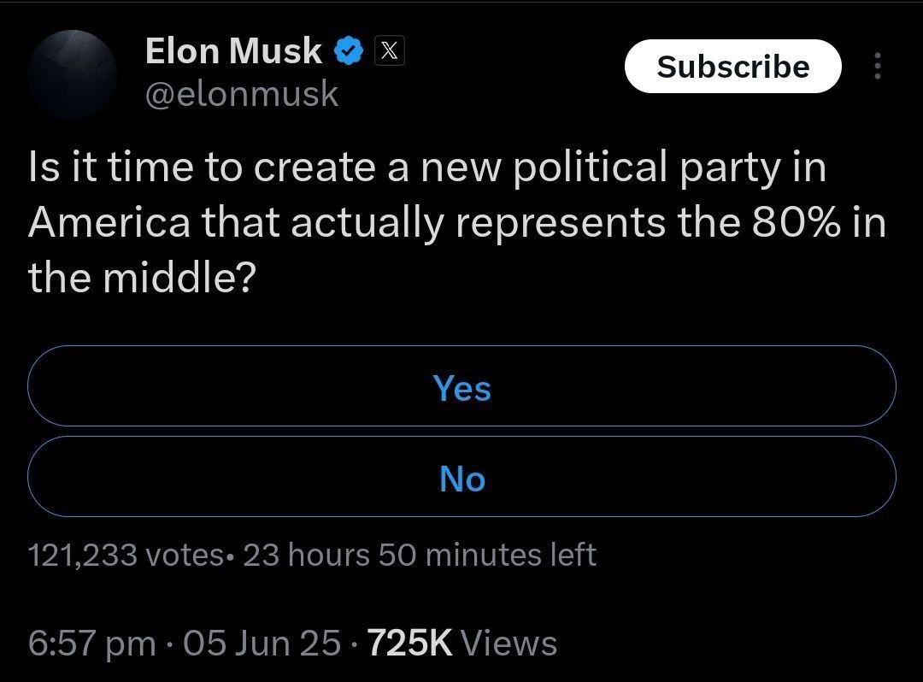
Task: Open the @elonmusk handle link
Action: click(241, 94)
